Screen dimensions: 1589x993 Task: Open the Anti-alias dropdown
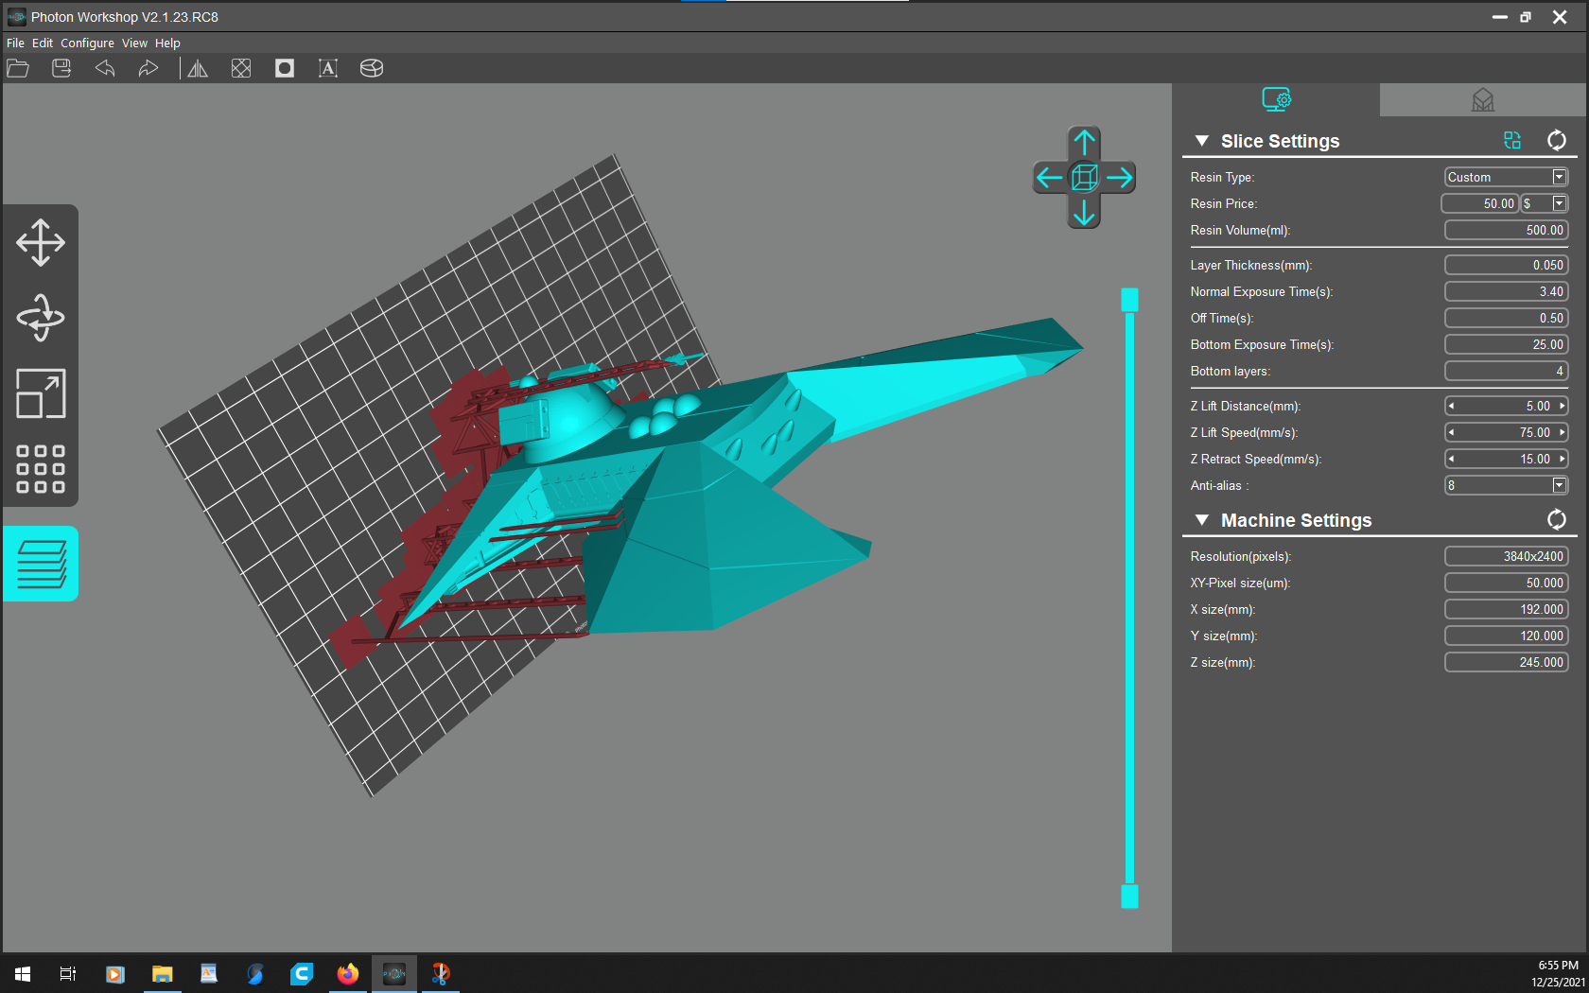[1559, 485]
